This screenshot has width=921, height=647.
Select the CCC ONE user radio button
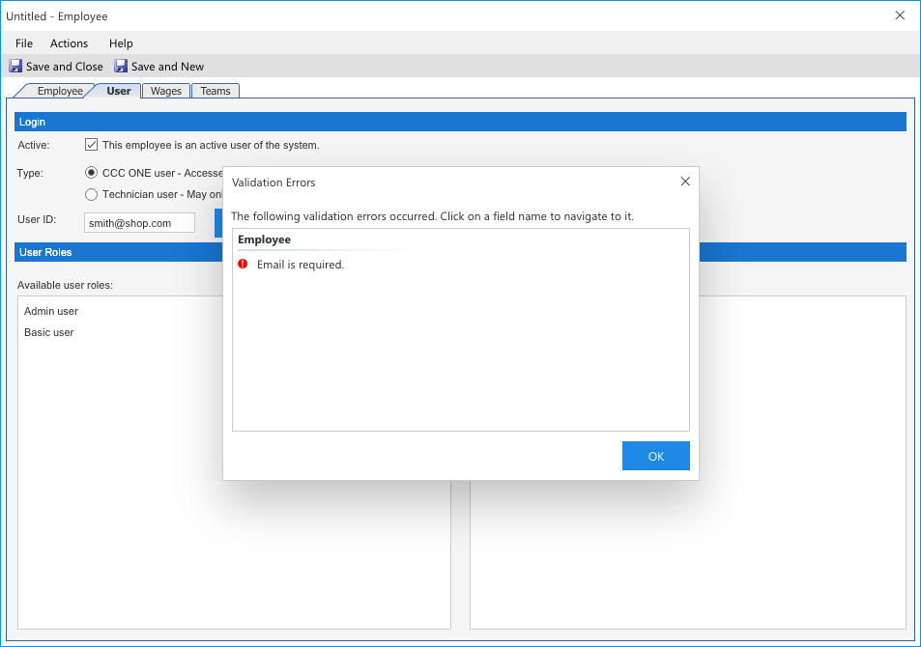[92, 173]
